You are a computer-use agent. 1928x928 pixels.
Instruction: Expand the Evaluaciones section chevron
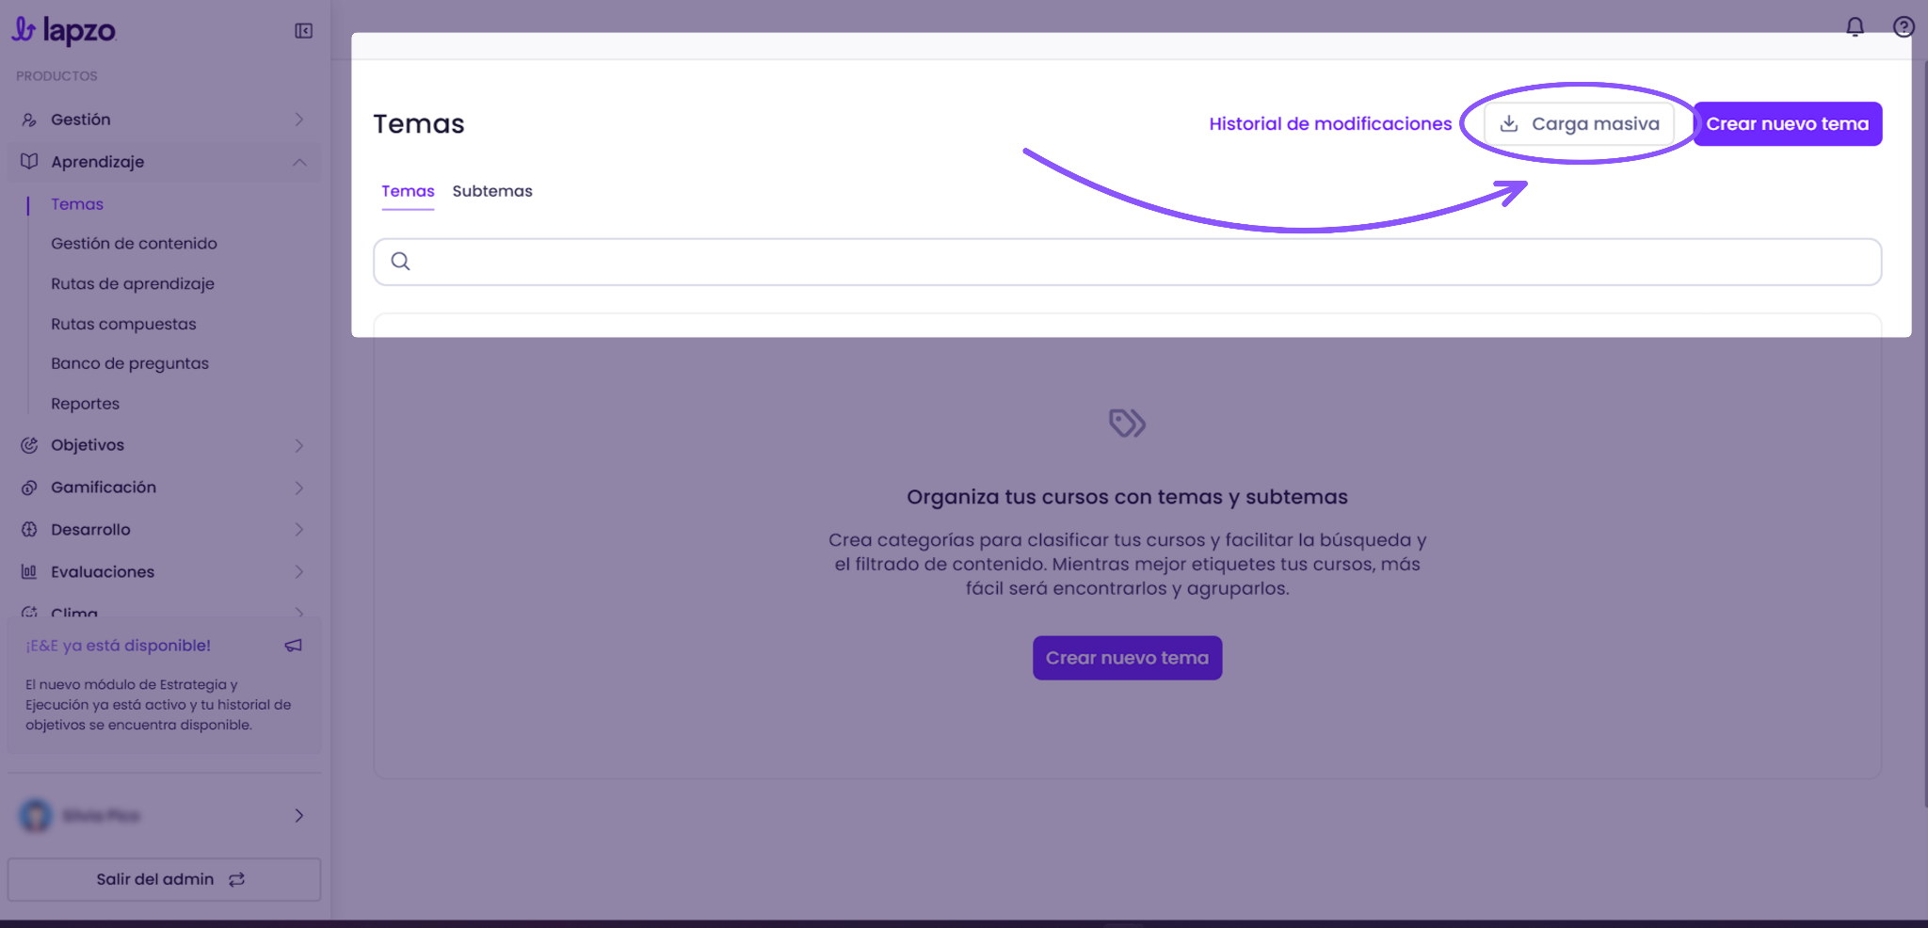299,572
